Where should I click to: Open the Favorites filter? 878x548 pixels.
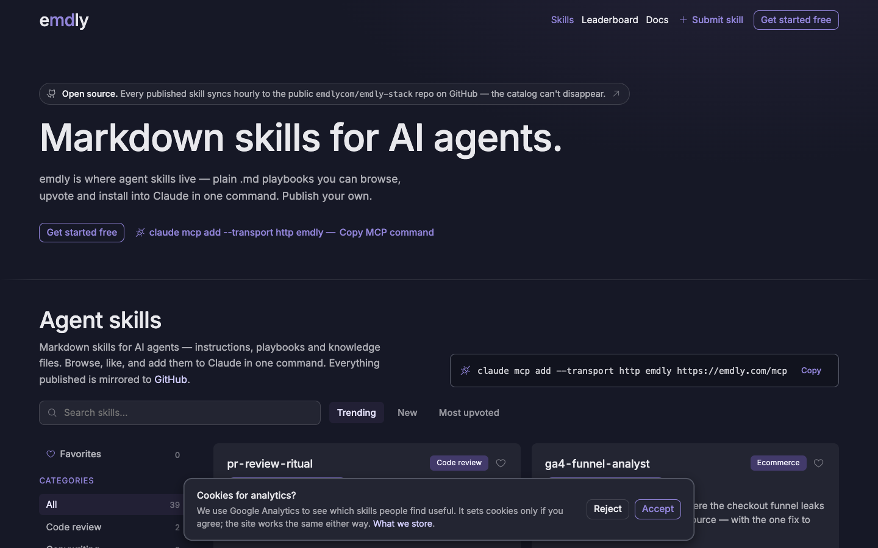[113, 454]
